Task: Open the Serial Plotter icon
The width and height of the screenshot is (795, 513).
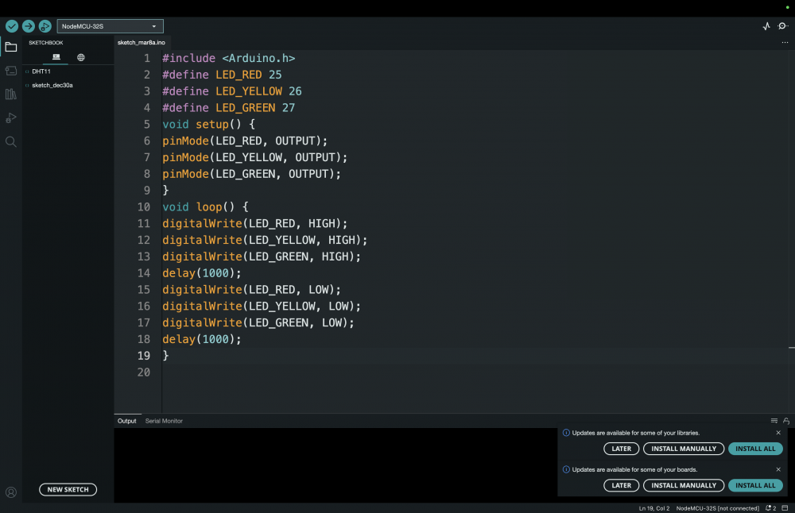Action: [766, 26]
